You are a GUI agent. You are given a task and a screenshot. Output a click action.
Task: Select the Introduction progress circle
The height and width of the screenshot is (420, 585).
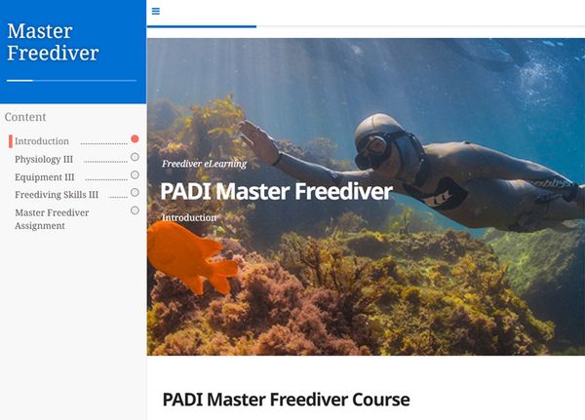(x=136, y=139)
